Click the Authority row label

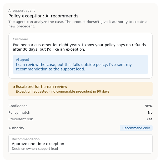[16, 128]
